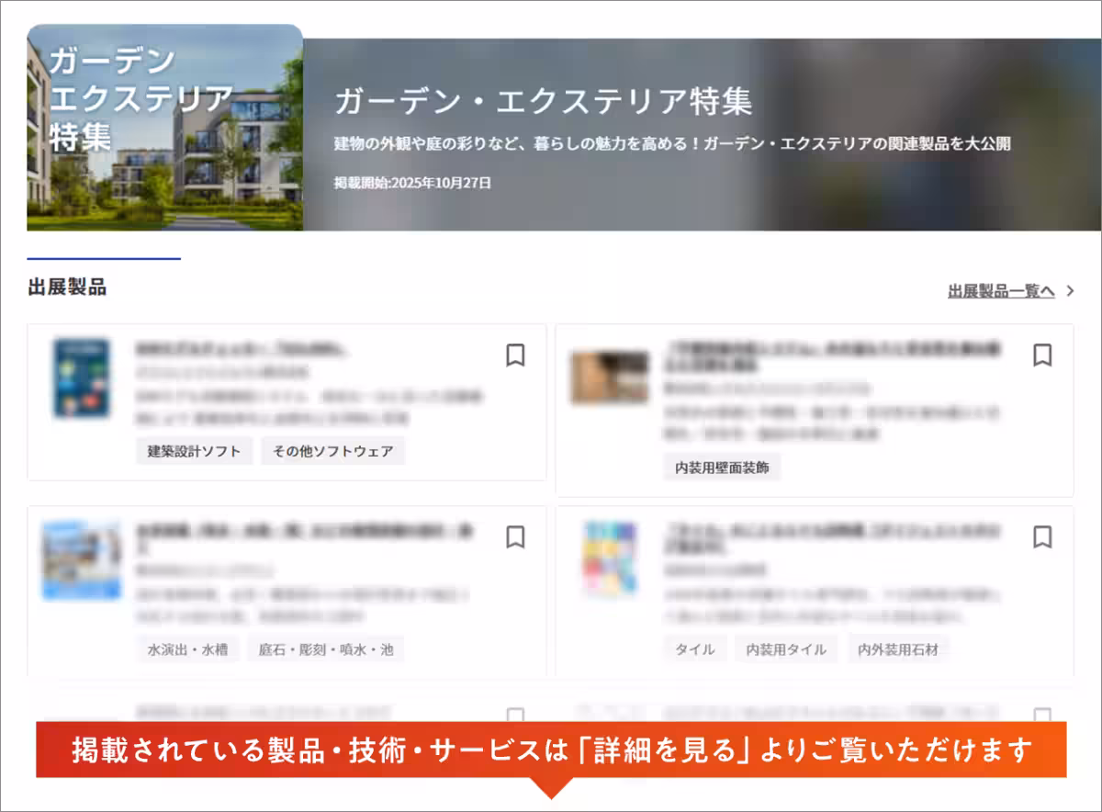Toggle save state on the 内装用タイル product card
This screenshot has width=1102, height=812.
click(786, 648)
